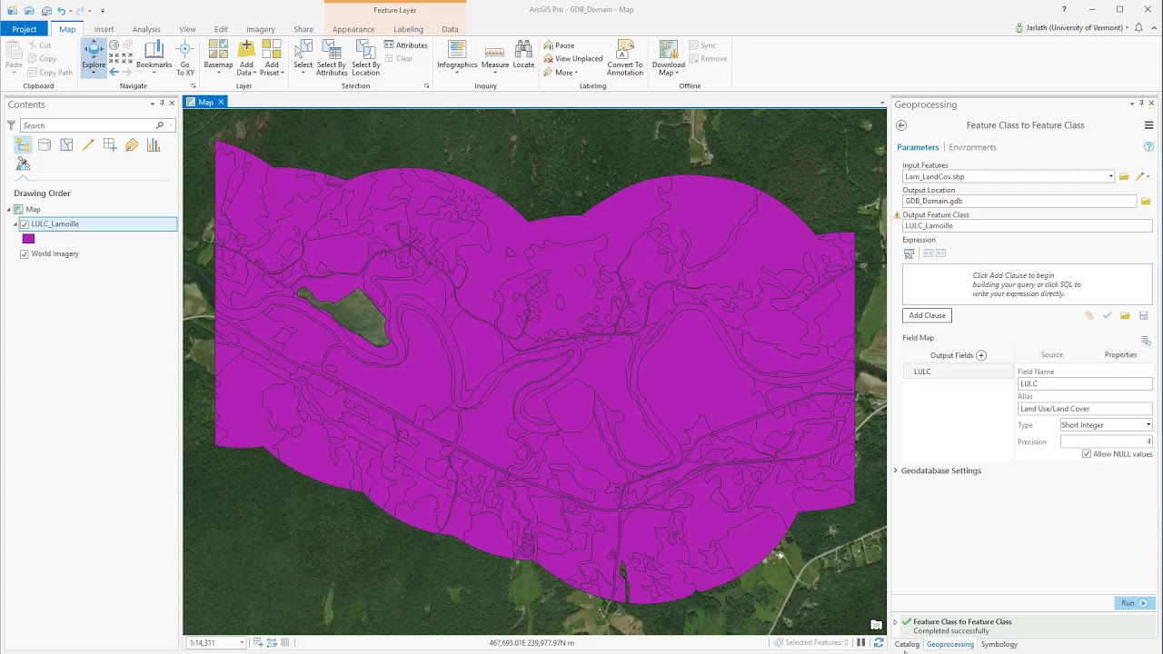The height and width of the screenshot is (654, 1163).
Task: Switch Contents to List By Editing
Action: coord(88,145)
